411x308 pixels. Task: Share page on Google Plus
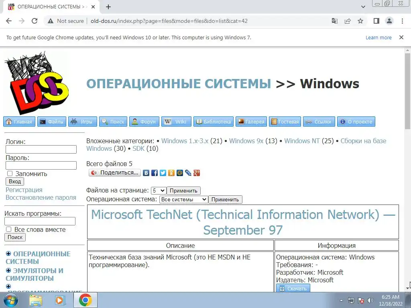(197, 173)
